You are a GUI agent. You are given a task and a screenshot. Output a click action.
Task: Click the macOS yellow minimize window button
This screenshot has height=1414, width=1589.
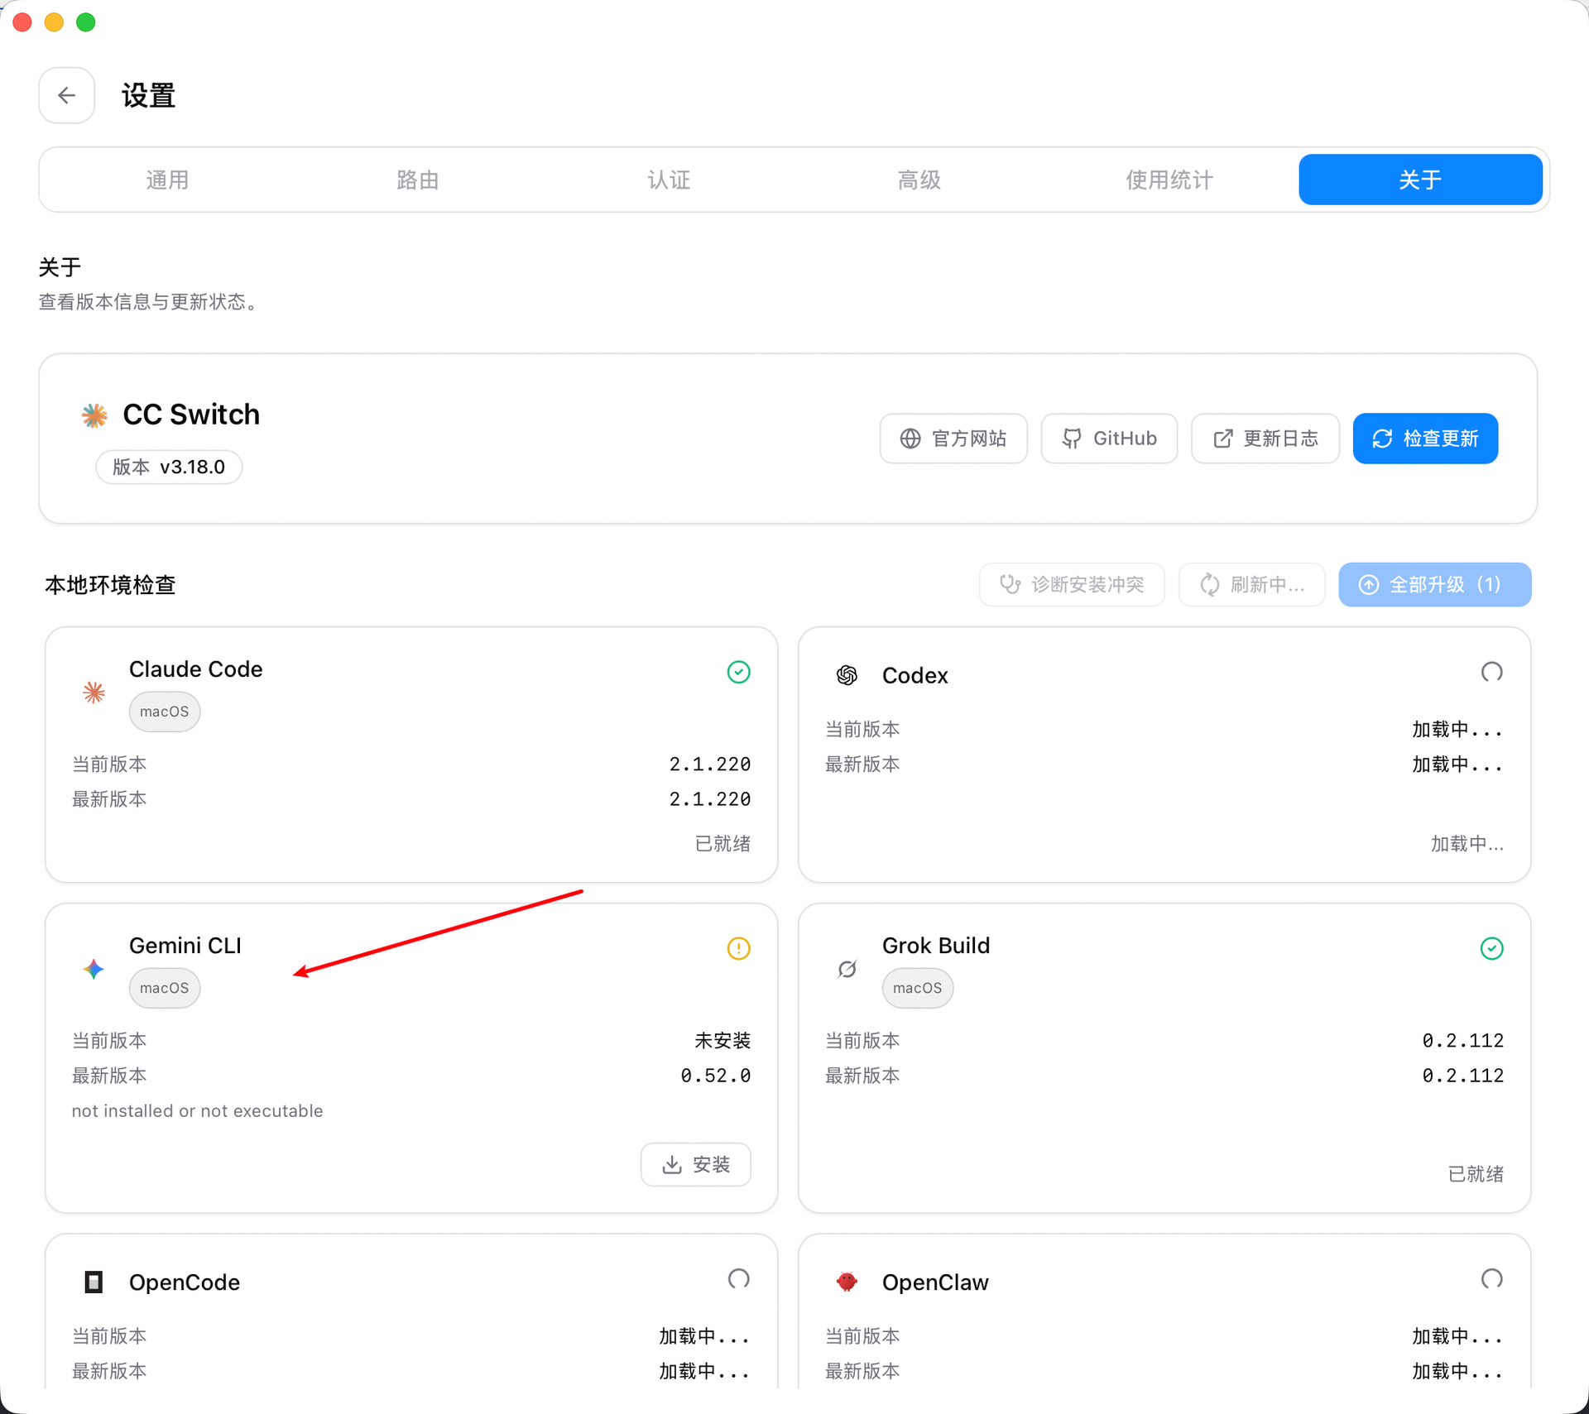[x=54, y=22]
